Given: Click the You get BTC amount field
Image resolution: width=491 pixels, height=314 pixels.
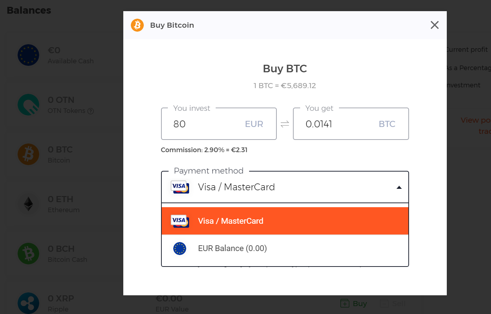Looking at the screenshot, I should pos(351,124).
